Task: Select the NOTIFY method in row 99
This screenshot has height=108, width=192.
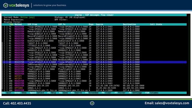Action: pos(18,79)
